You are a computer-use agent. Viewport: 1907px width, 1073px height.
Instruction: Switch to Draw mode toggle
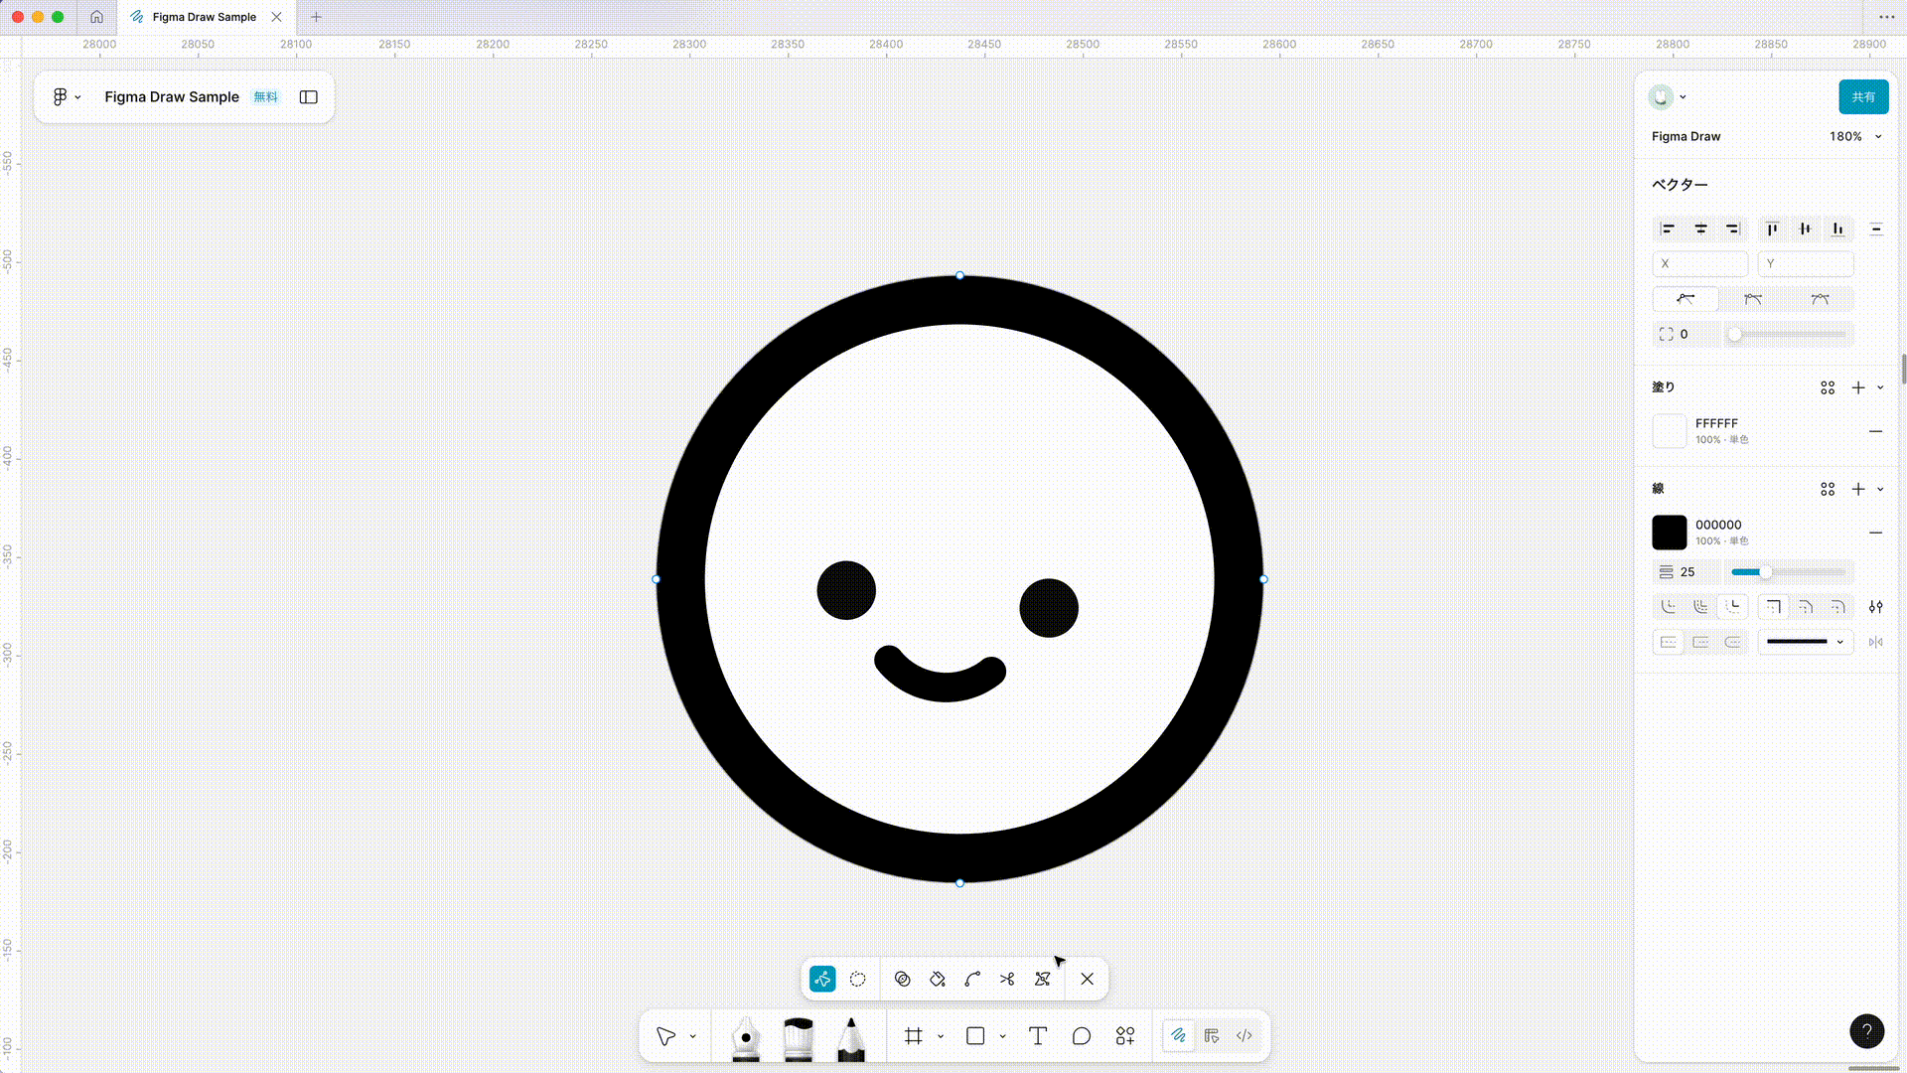[x=1178, y=1036]
